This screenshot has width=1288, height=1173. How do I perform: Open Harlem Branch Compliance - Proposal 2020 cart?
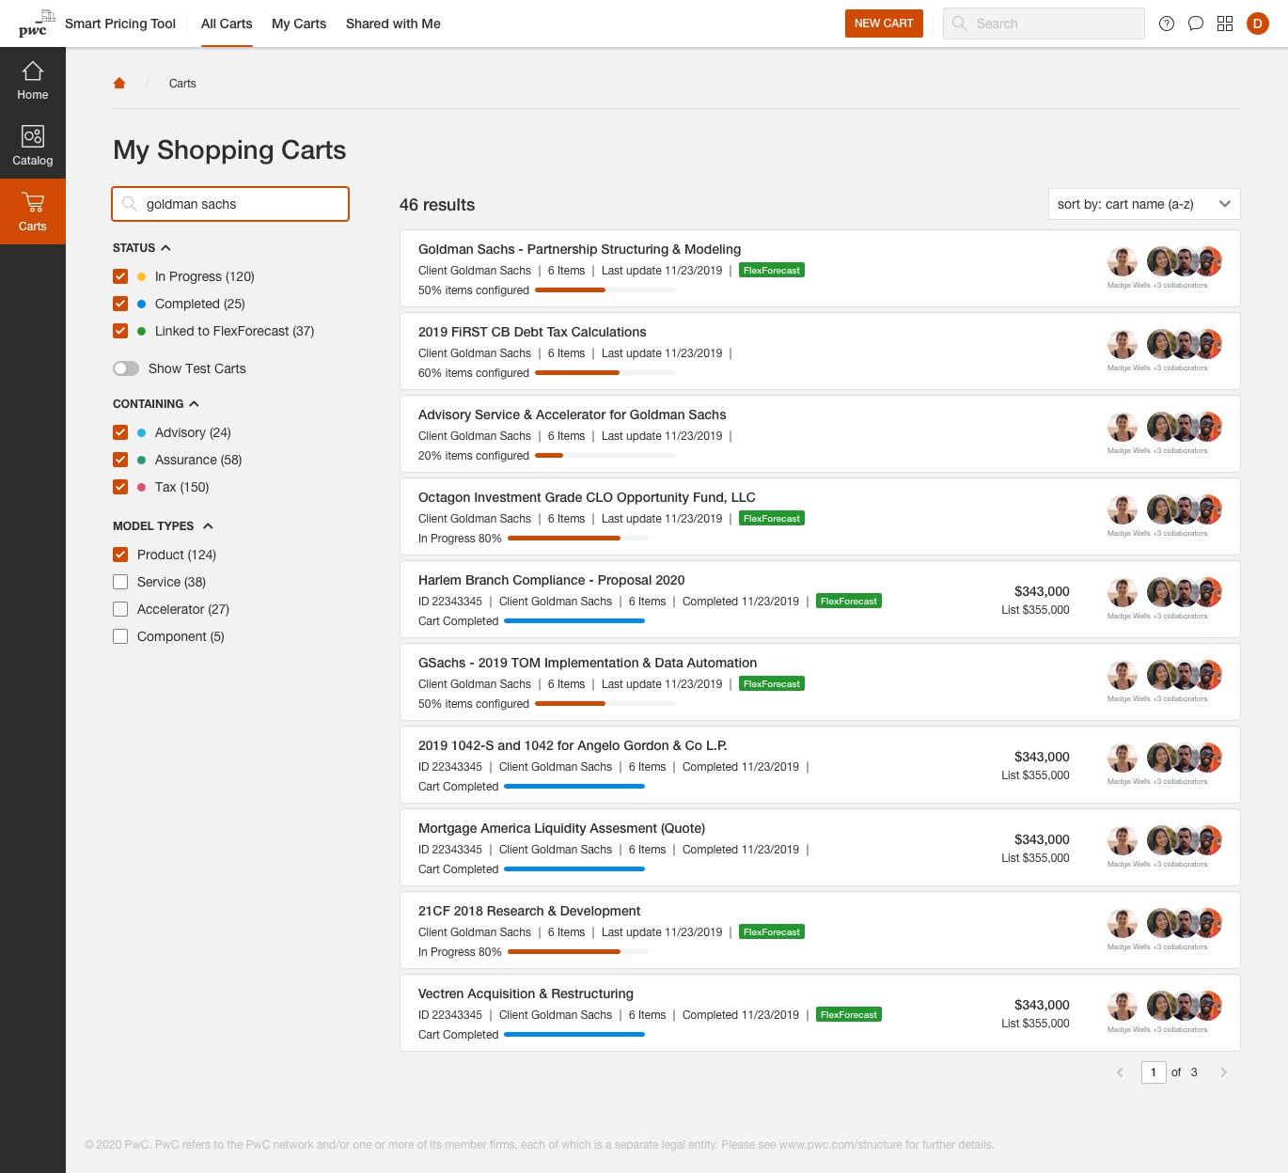point(551,580)
